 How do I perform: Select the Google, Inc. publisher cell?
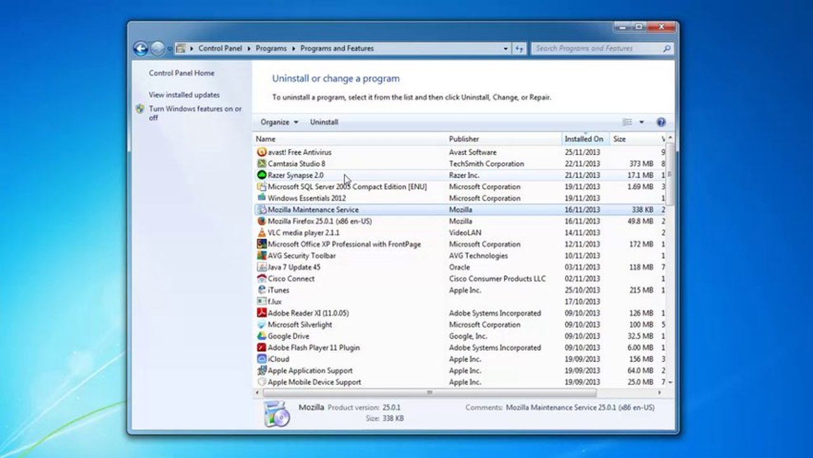(468, 336)
